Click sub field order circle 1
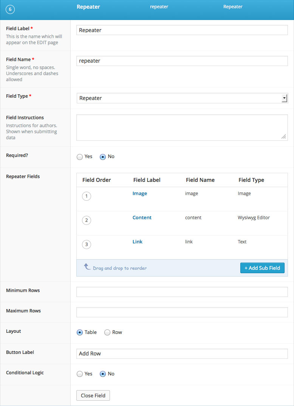294x406 pixels. click(87, 196)
